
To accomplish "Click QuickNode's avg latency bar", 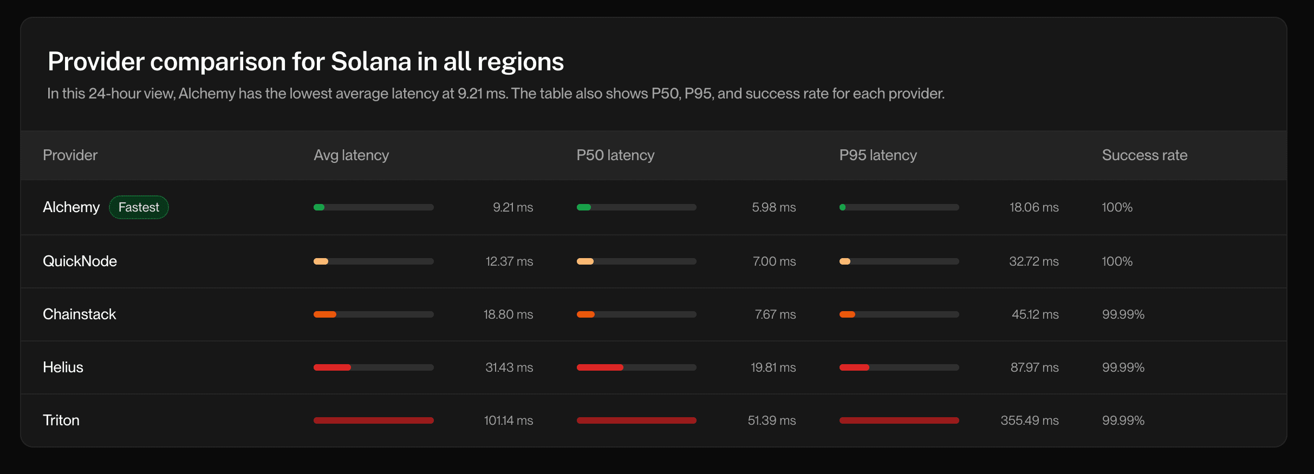I will click(374, 261).
